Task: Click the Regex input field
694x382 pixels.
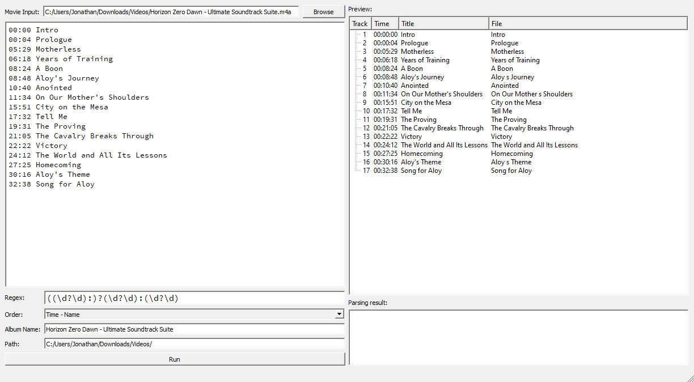Action: (x=194, y=298)
